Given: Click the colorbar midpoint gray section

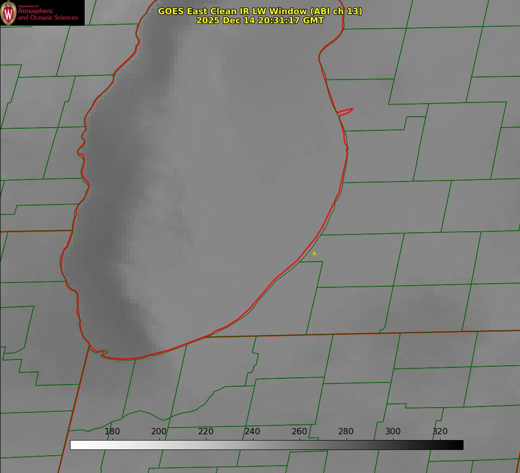Looking at the screenshot, I should [x=267, y=445].
